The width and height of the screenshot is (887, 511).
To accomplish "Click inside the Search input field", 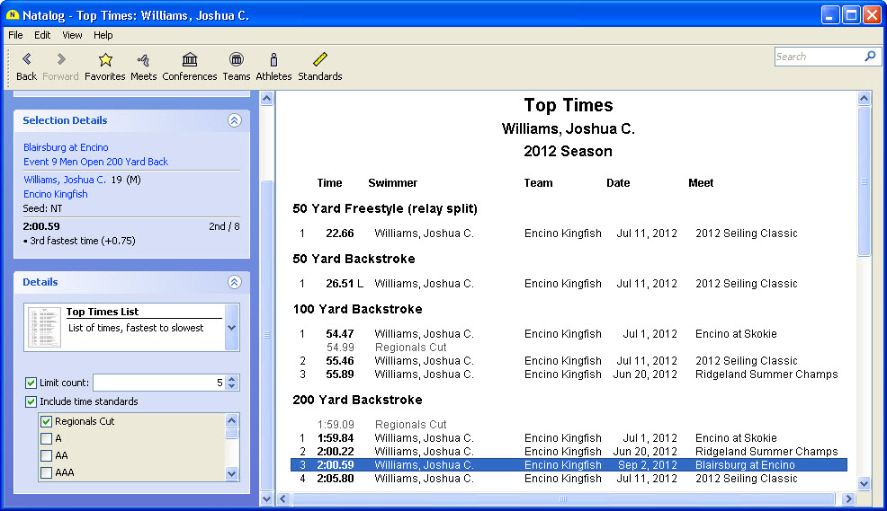I will 817,57.
